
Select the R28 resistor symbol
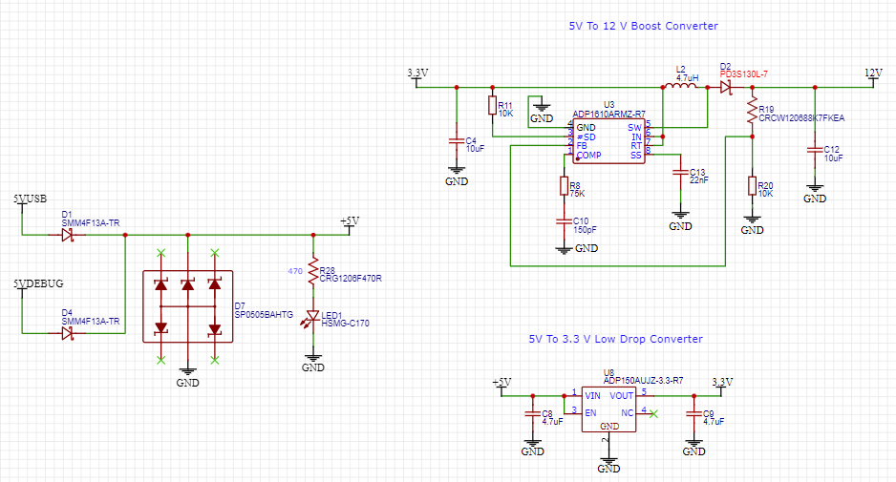pyautogui.click(x=313, y=271)
